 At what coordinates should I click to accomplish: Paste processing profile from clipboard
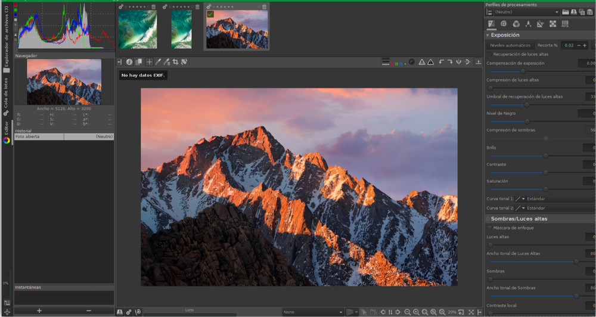point(589,12)
